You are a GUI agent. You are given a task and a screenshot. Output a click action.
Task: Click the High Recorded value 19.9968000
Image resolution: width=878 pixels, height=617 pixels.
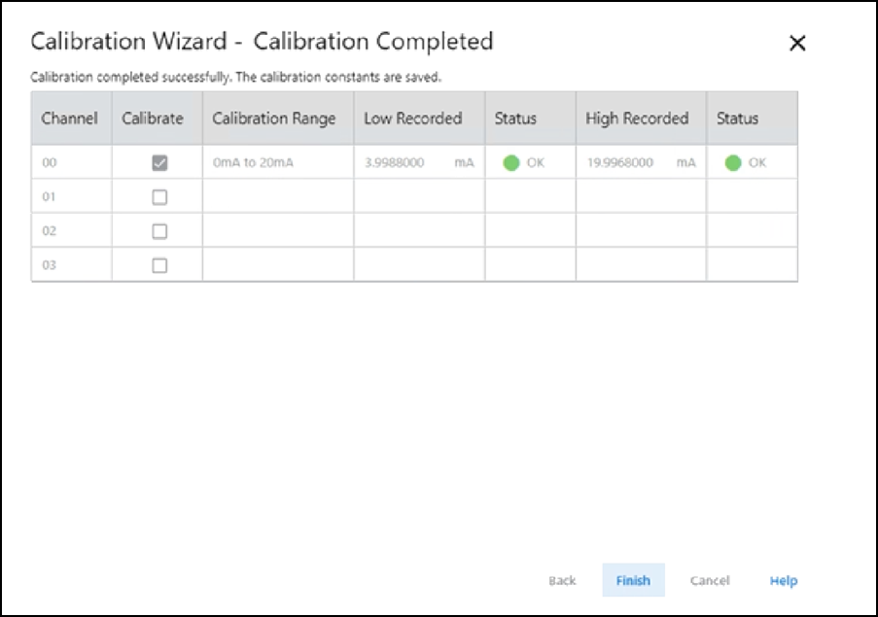coord(620,163)
